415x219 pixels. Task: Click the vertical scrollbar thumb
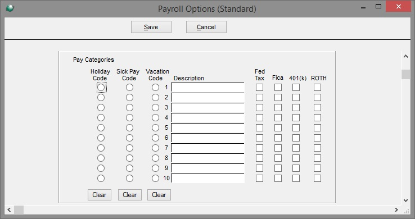[x=405, y=74]
